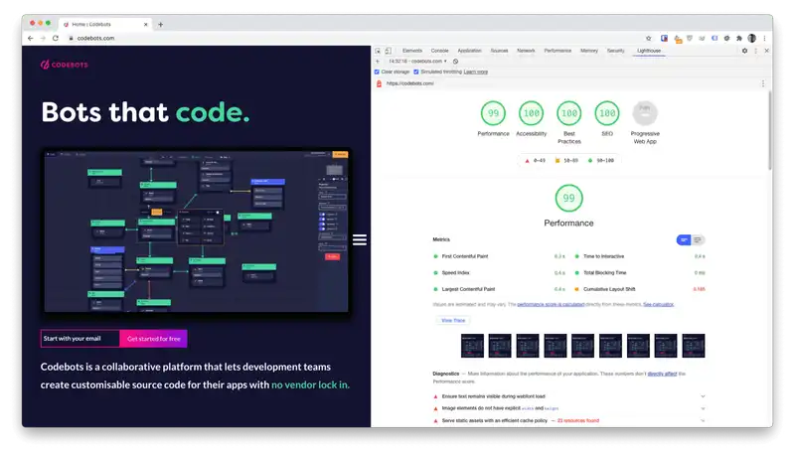Viewport: 795px width, 456px height.
Task: Open DevTools settings gear
Action: [744, 50]
